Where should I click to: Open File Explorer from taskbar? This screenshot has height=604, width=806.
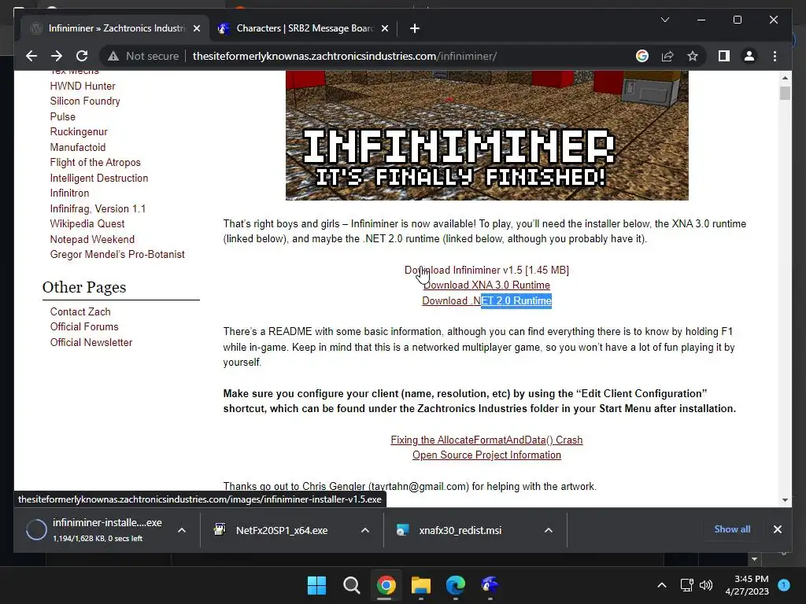[421, 585]
